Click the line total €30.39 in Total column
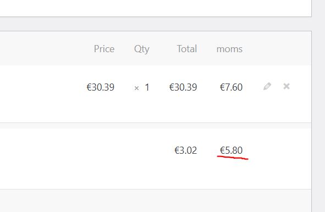The height and width of the screenshot is (212, 325). pos(183,87)
